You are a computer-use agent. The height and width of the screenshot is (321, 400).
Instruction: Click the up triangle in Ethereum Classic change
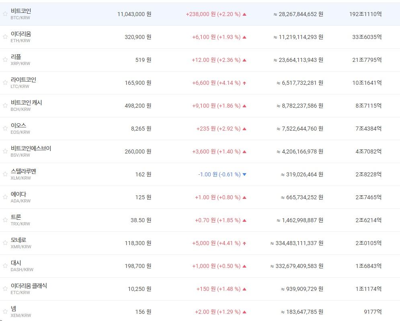pos(244,289)
